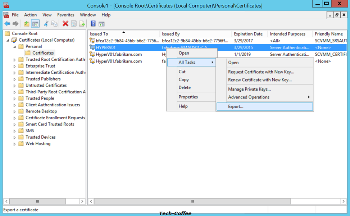Select Certificate Enrollment Requests tree item
Viewport: 350px width, 216px height.
55,118
